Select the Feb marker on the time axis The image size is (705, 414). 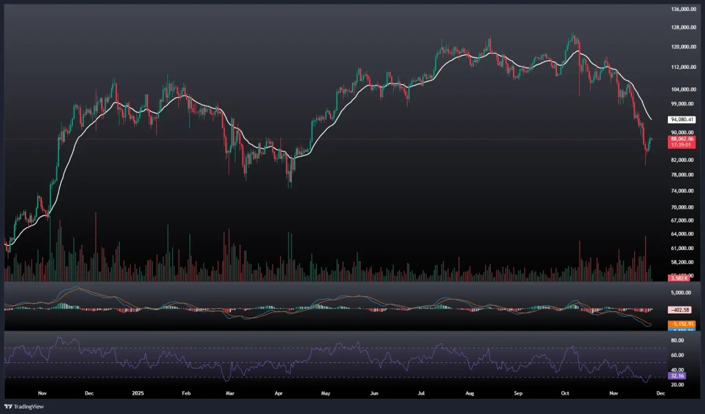coord(185,393)
